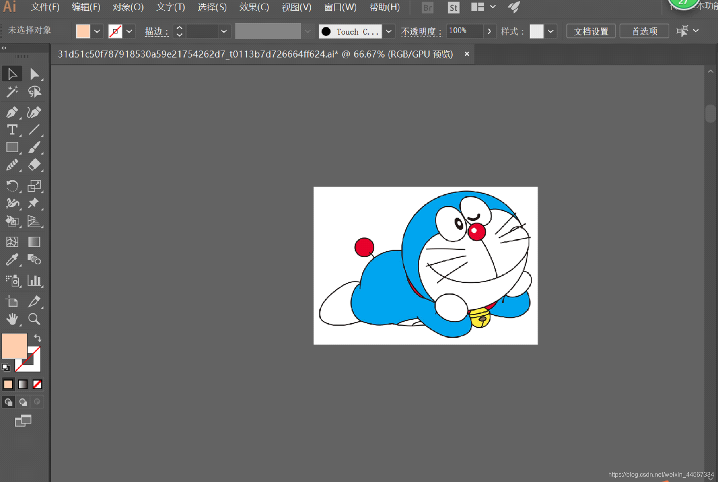Screen dimensions: 718x482
Task: Select the Pen tool
Action: tap(12, 112)
